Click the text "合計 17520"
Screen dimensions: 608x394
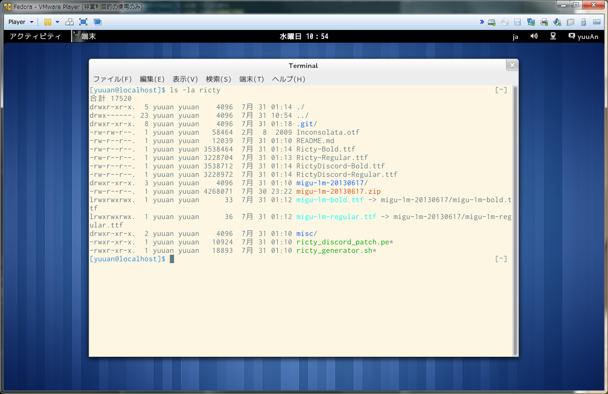[x=111, y=98]
